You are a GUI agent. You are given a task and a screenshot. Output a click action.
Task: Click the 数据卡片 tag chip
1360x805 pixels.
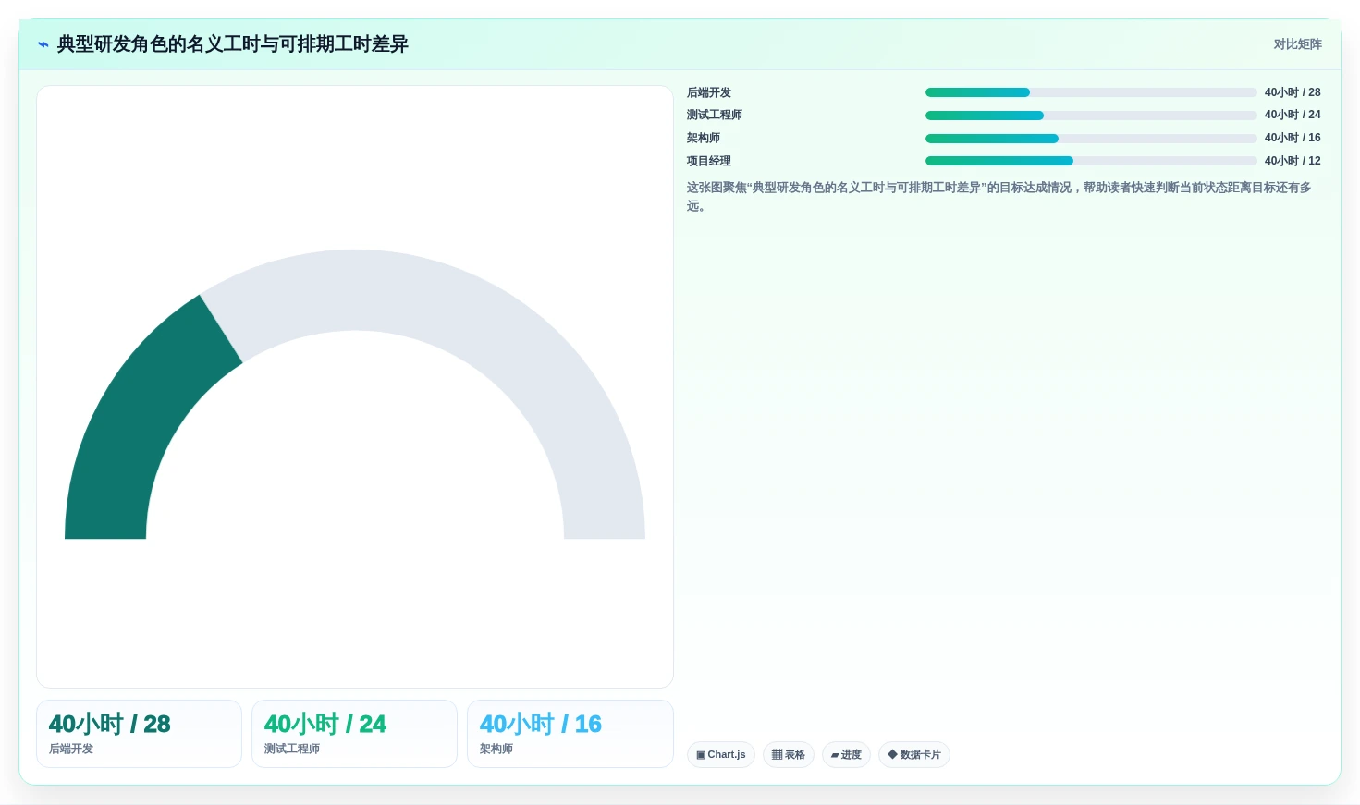point(914,755)
